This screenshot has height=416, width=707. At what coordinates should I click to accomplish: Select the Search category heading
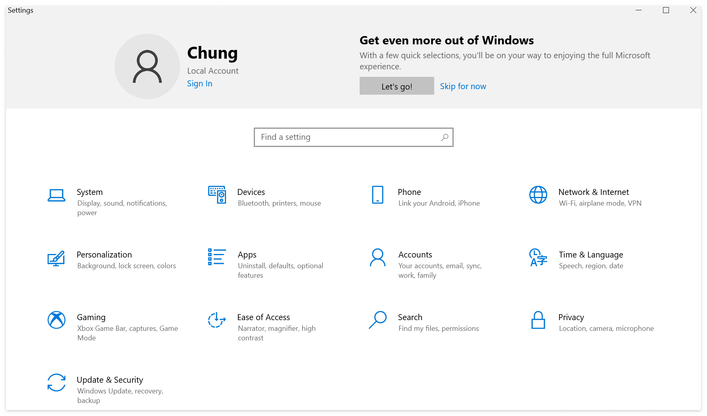(x=410, y=317)
